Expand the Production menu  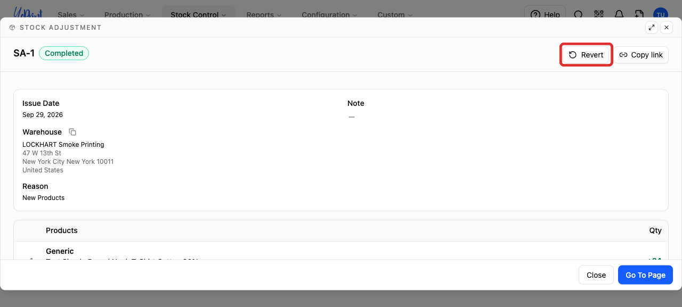point(127,15)
